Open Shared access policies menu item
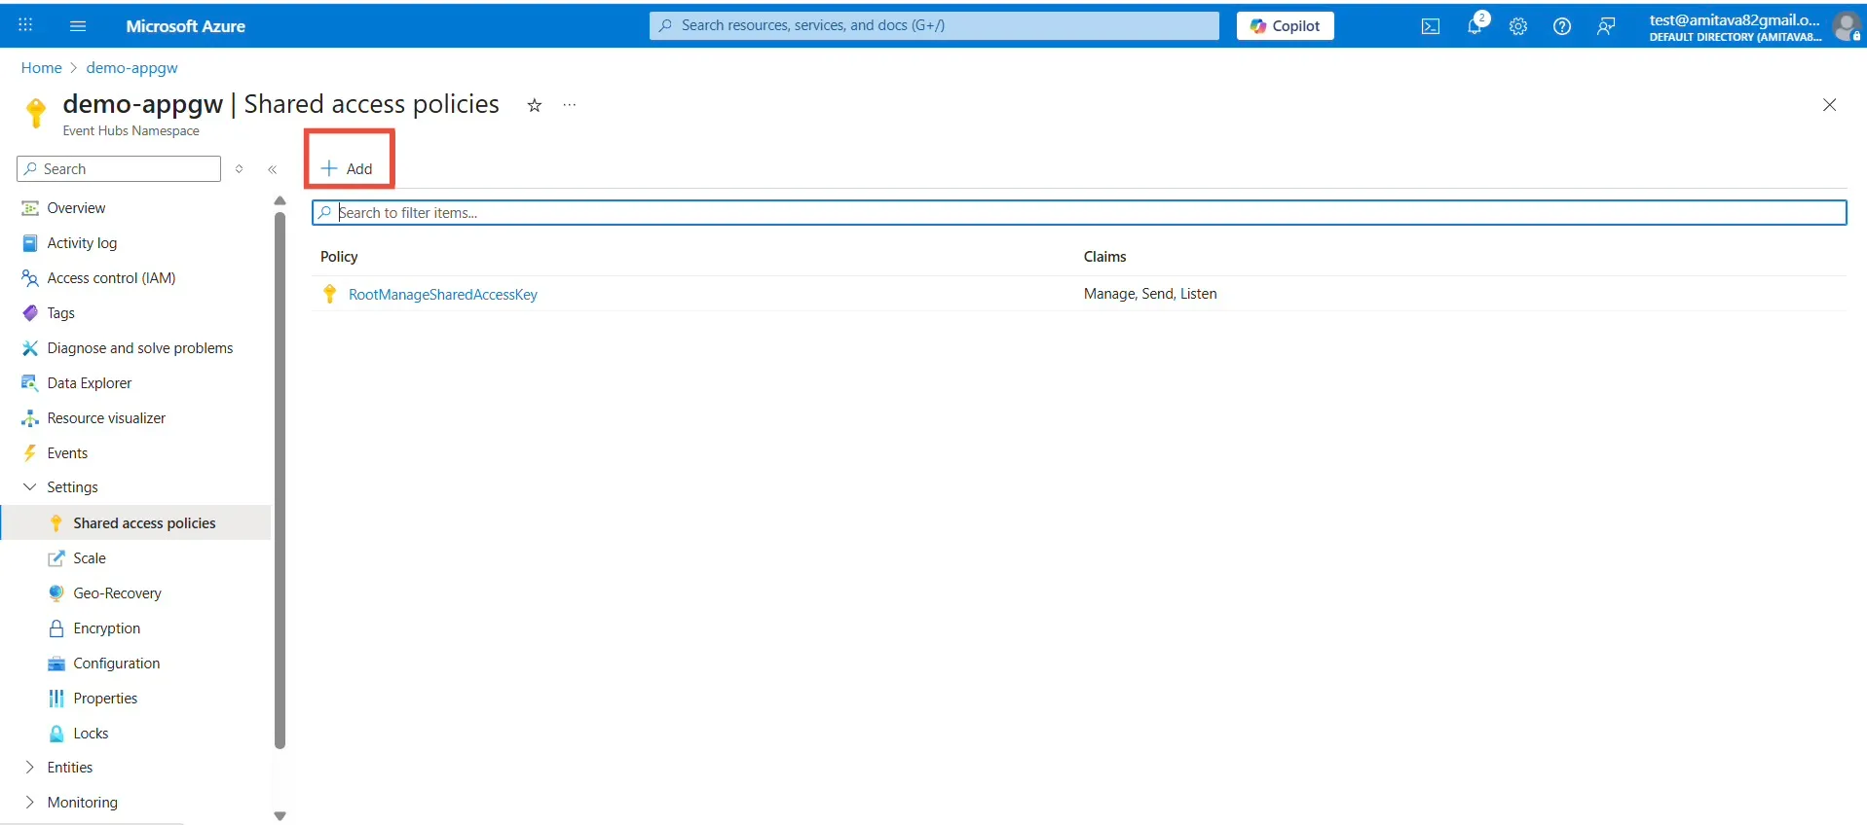This screenshot has height=825, width=1867. (x=136, y=523)
